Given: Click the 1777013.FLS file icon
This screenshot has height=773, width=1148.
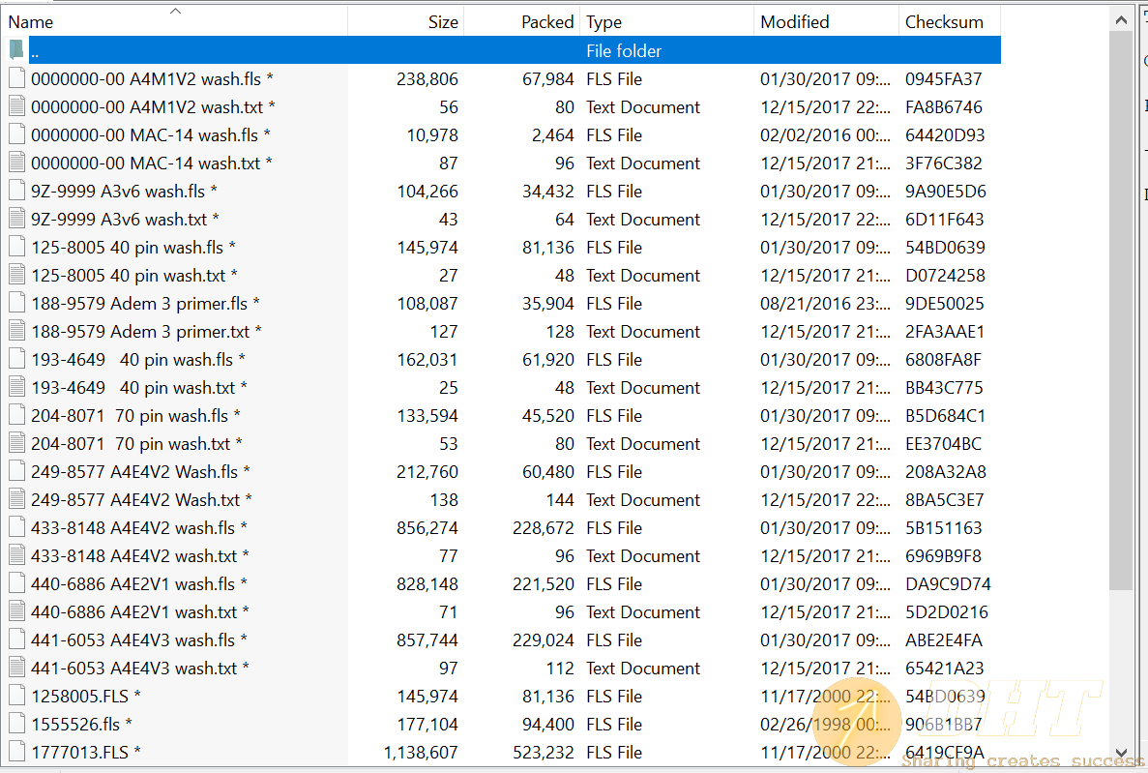Looking at the screenshot, I should (16, 752).
